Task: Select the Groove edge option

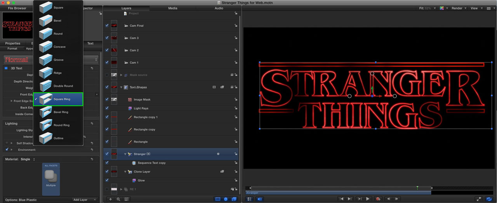Action: pyautogui.click(x=58, y=60)
